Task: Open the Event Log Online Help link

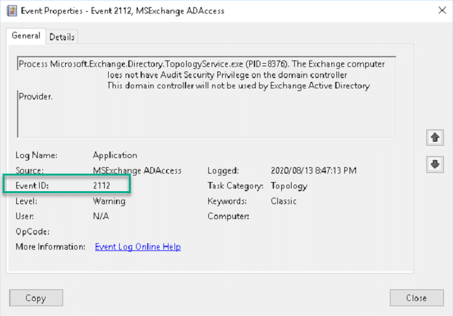Action: pyautogui.click(x=138, y=246)
